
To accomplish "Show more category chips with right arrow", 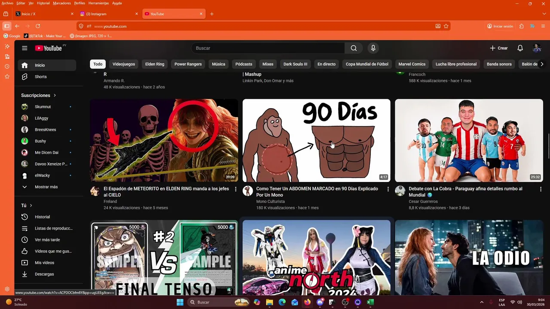I will pyautogui.click(x=541, y=64).
